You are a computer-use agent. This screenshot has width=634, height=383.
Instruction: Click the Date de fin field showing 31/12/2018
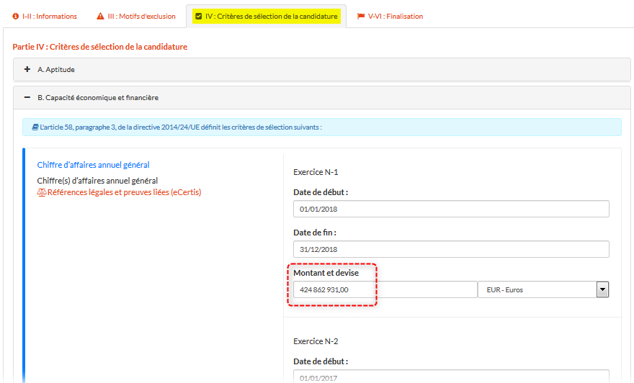coord(451,249)
